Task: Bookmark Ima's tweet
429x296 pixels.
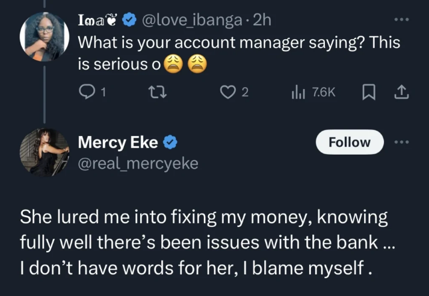Action: [368, 91]
